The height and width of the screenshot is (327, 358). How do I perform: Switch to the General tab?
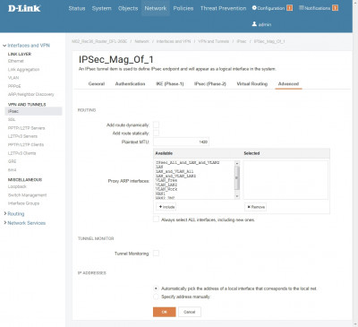(x=97, y=83)
